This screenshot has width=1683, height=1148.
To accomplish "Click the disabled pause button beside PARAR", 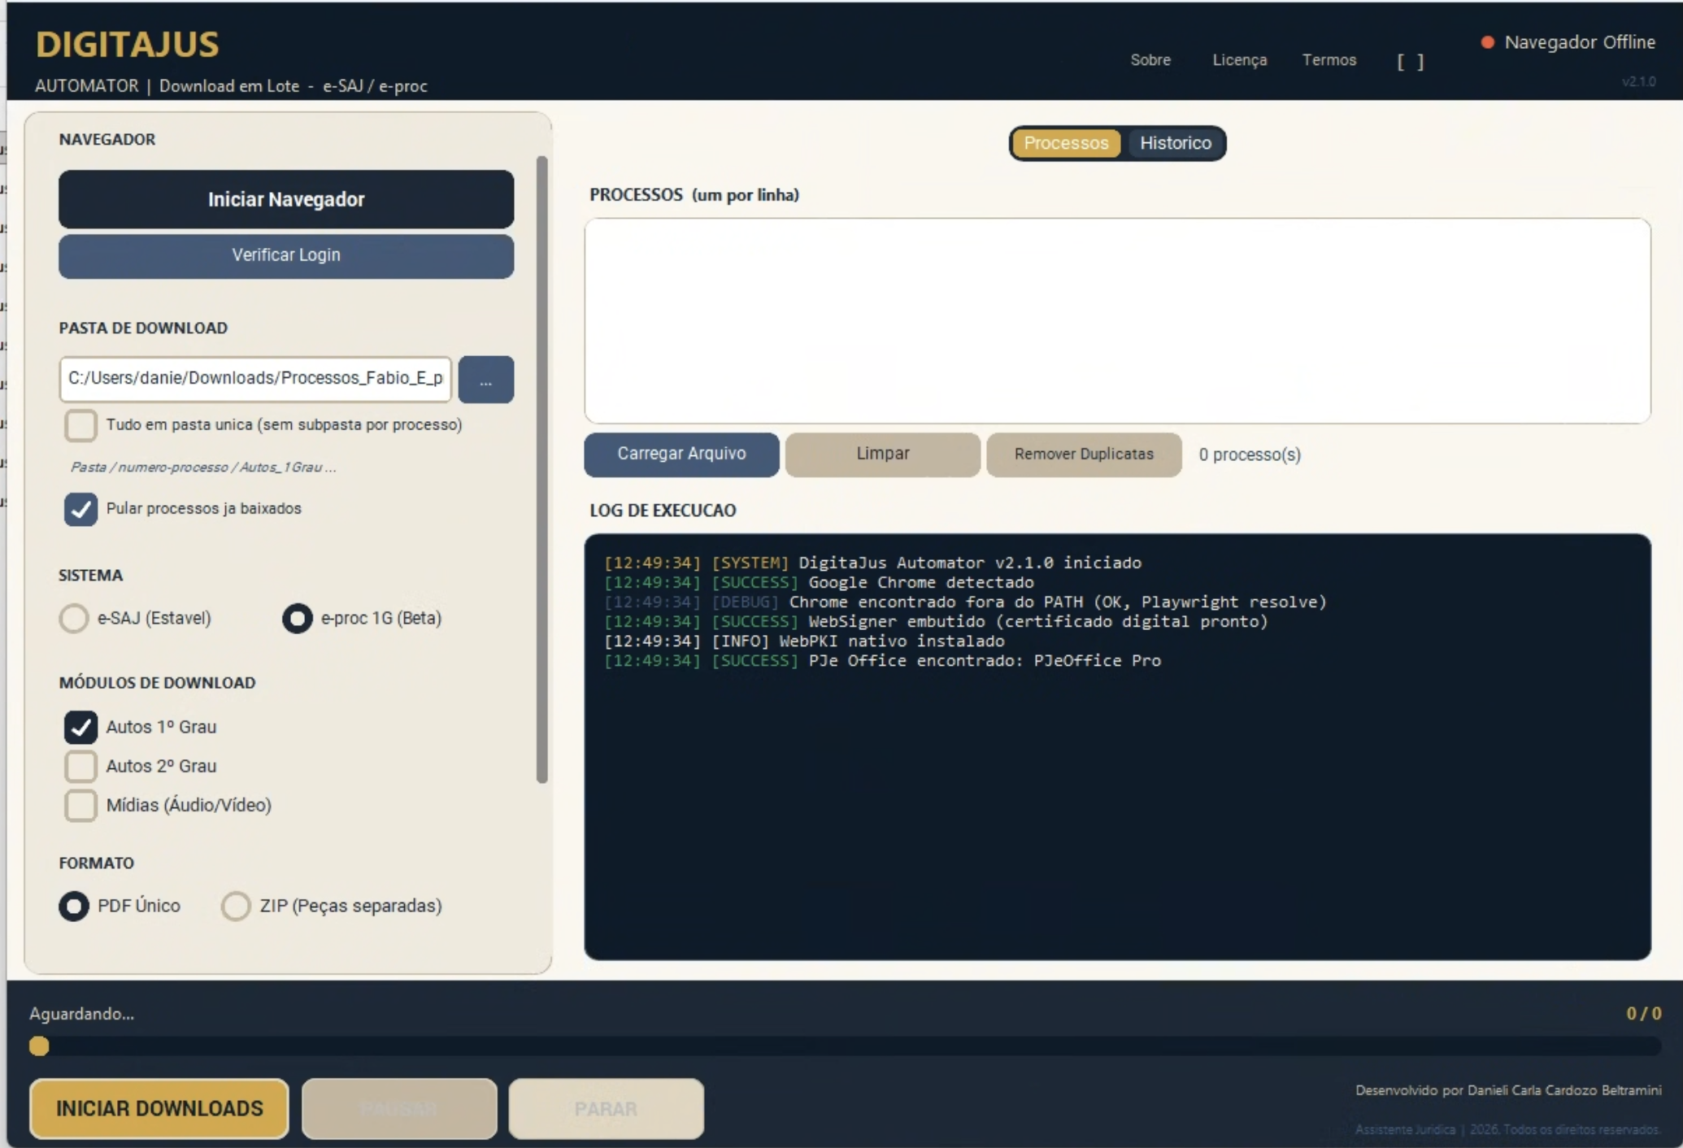I will pos(398,1109).
